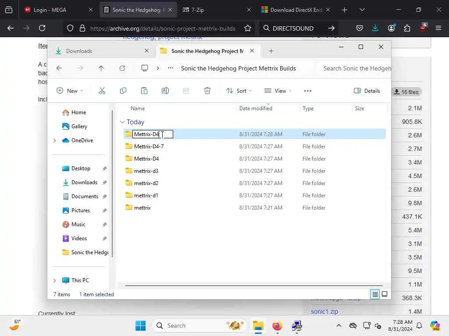Switch to large thumbnails view icon
Image resolution: width=449 pixels, height=336 pixels.
coord(385,294)
